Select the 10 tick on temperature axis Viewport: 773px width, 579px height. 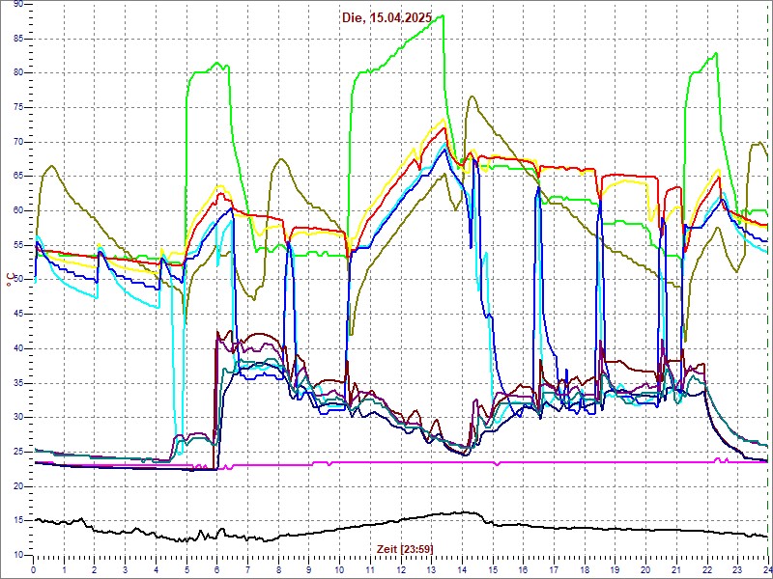tap(18, 556)
